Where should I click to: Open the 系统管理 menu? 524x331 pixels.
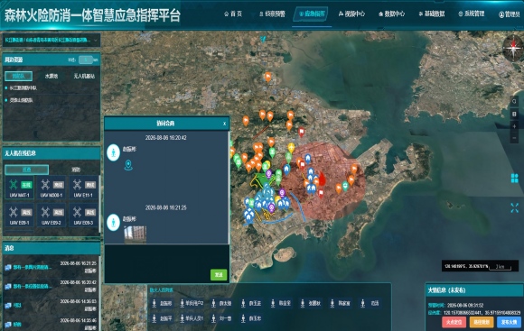(472, 14)
